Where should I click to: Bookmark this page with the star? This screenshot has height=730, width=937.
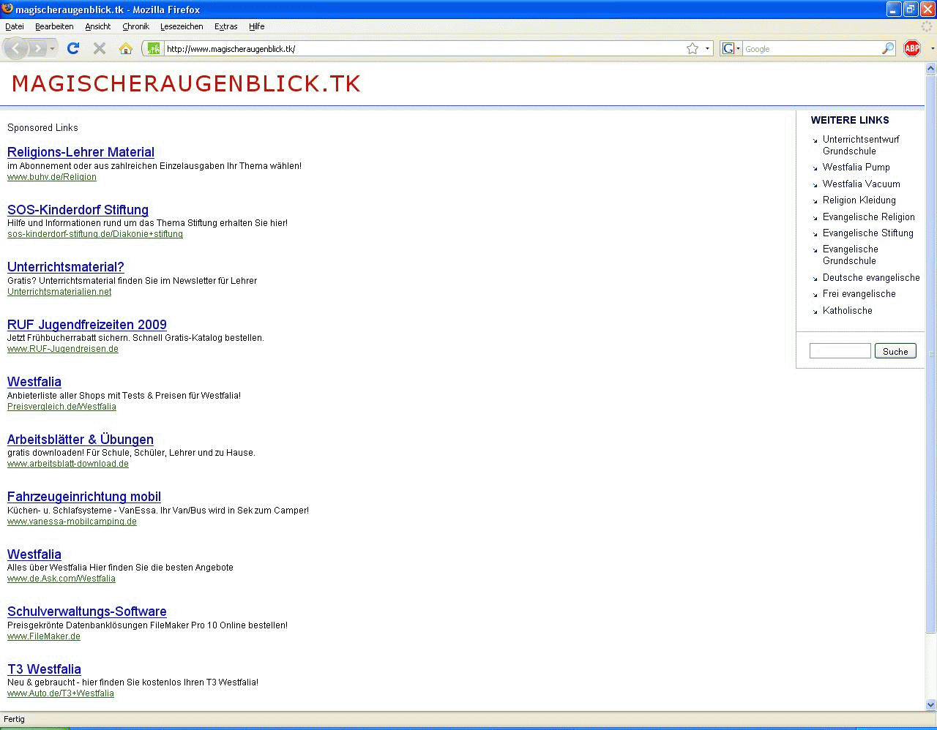[693, 49]
